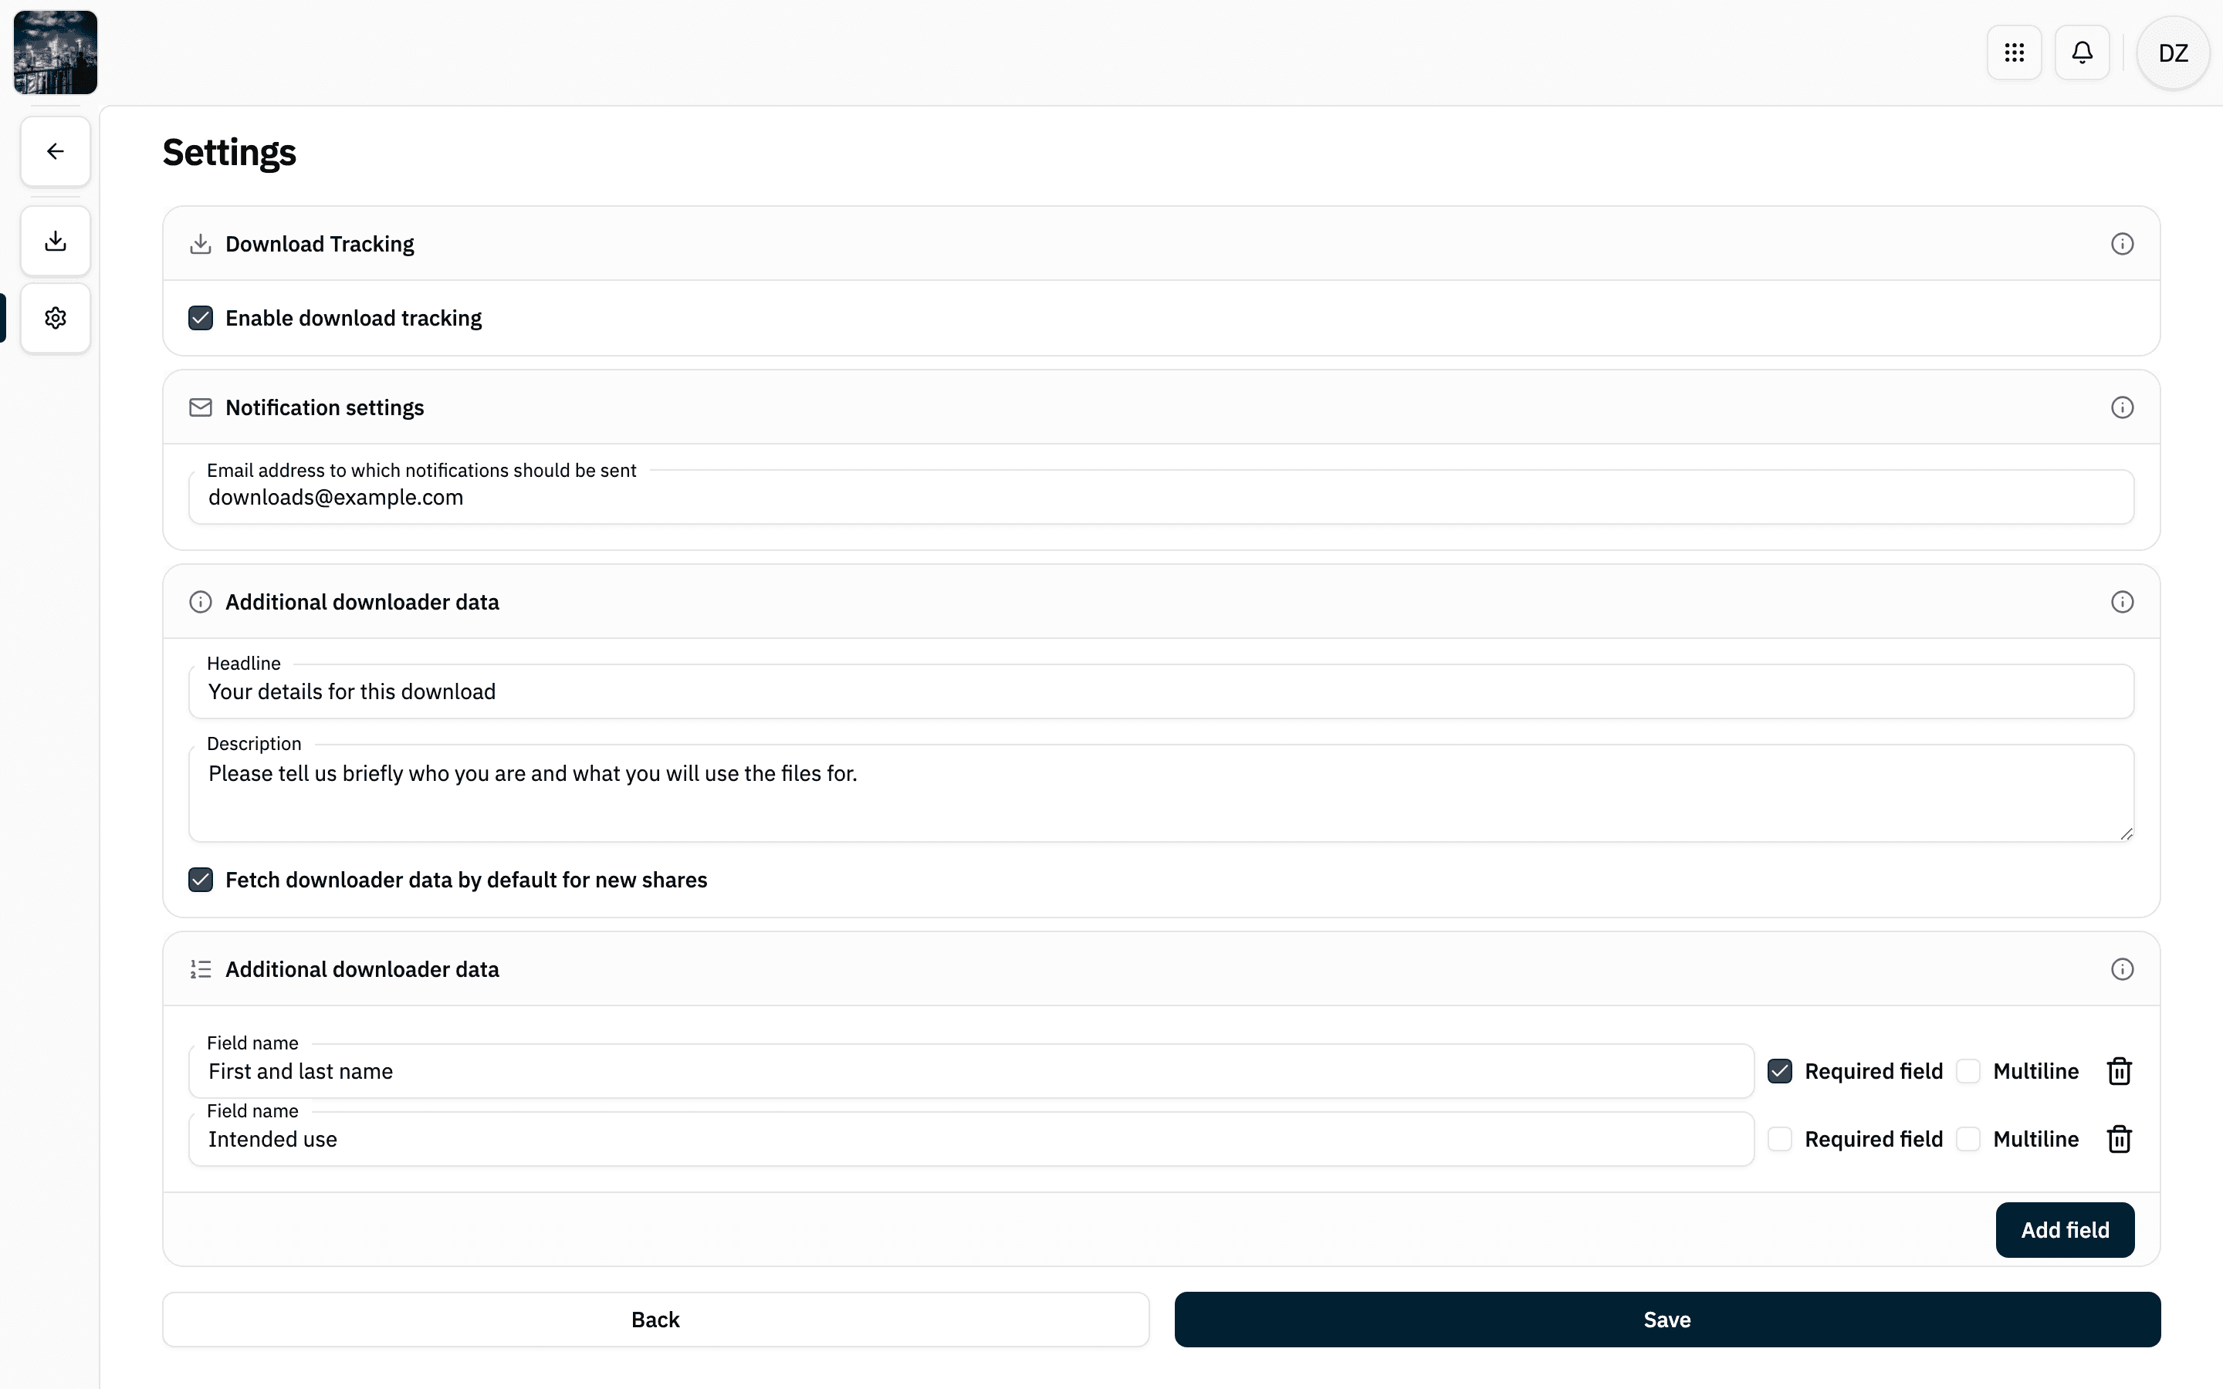Delete the First and last name field
Screen dimensions: 2223x1389
click(2118, 1071)
